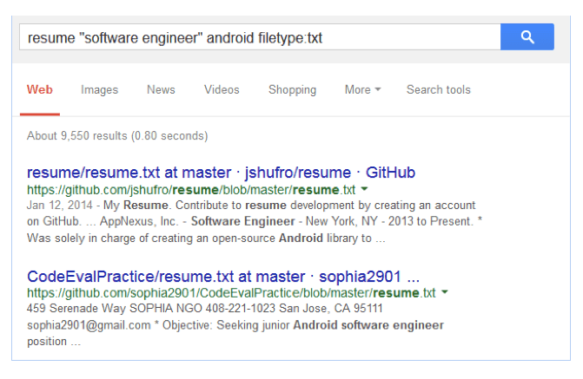
Task: Click the search query input field
Action: (x=260, y=36)
